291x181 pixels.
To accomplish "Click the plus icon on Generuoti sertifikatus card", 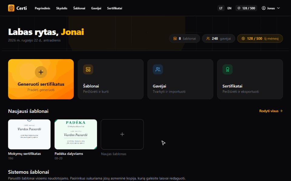I will (x=41, y=72).
